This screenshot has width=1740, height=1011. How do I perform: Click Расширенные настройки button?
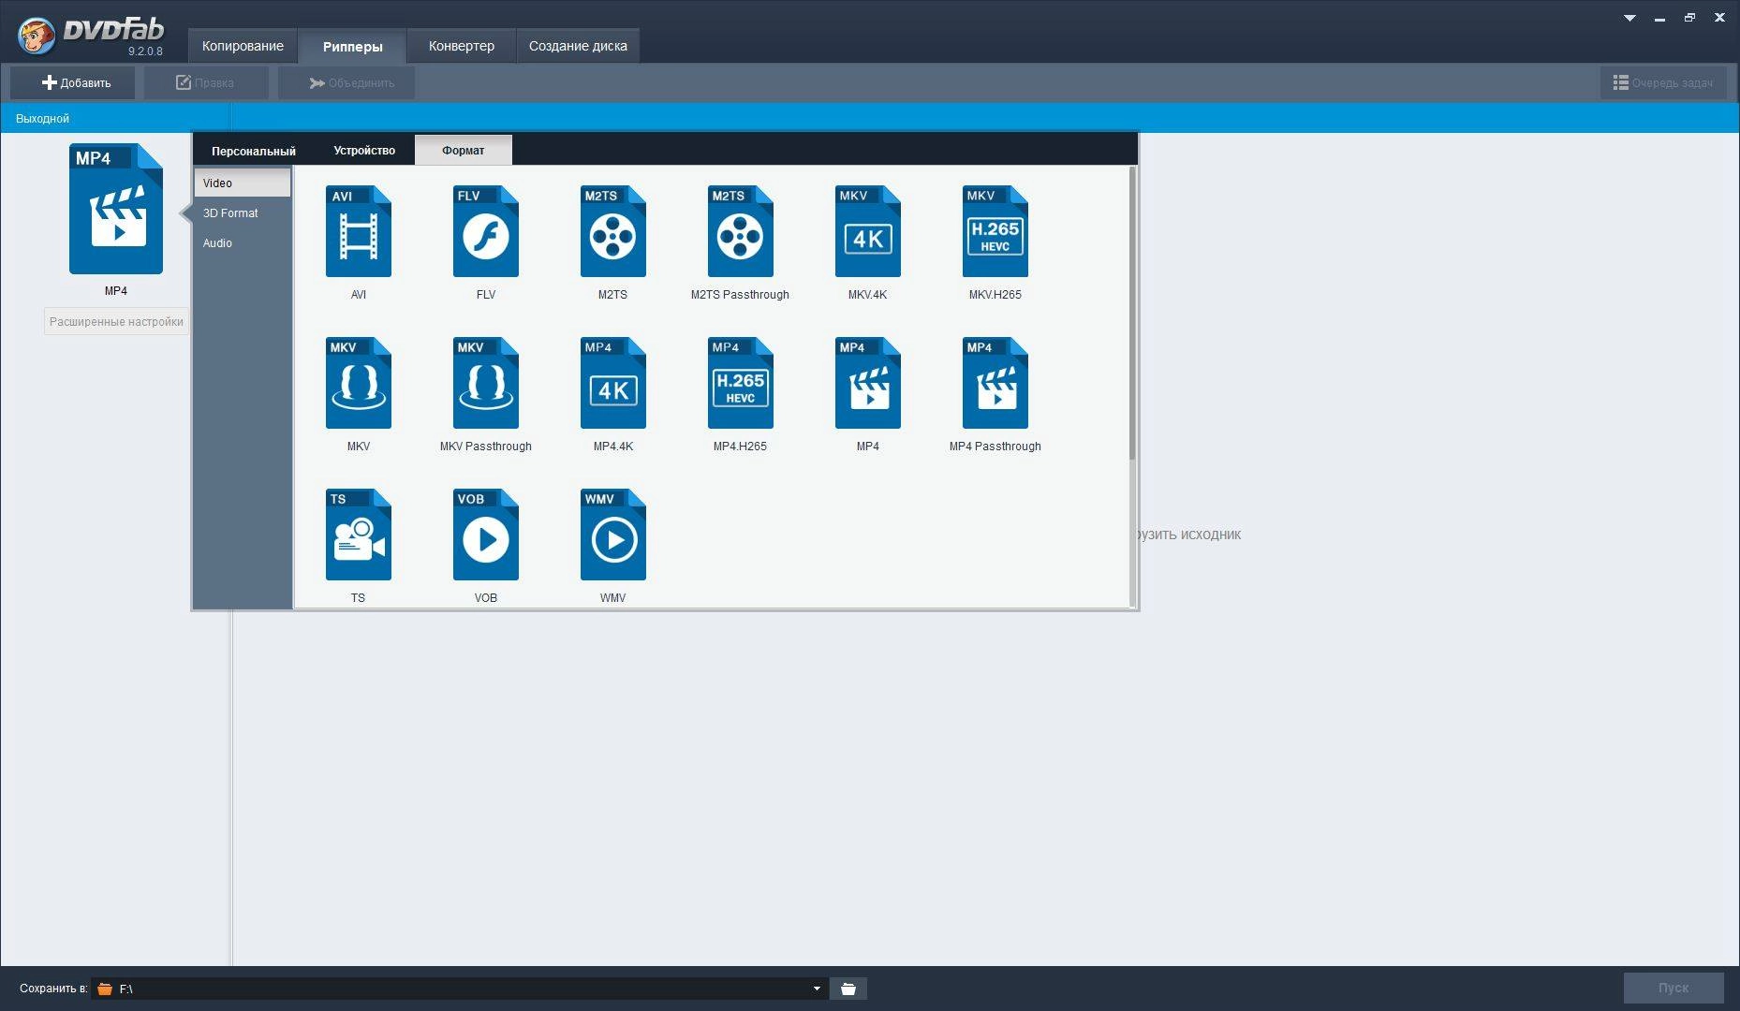[116, 321]
